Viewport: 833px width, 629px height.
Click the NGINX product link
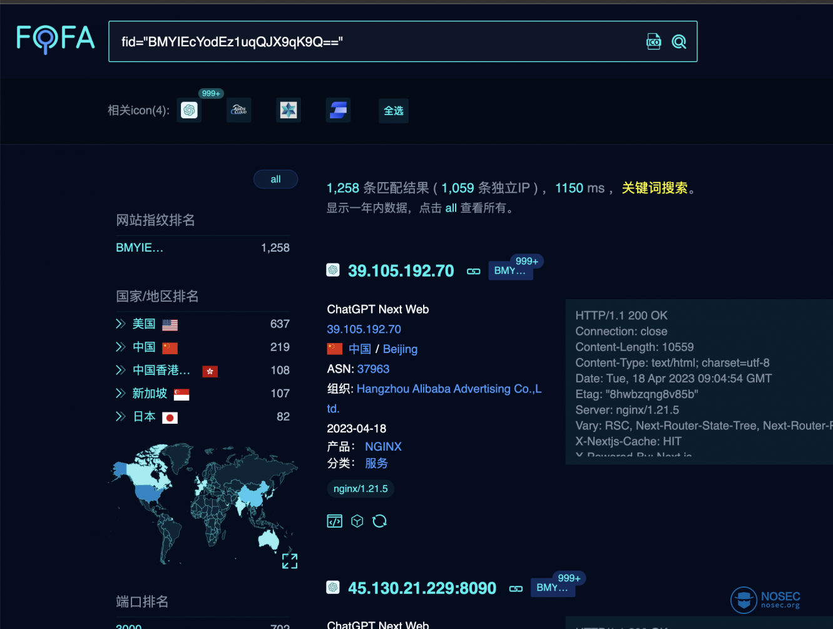(x=383, y=446)
